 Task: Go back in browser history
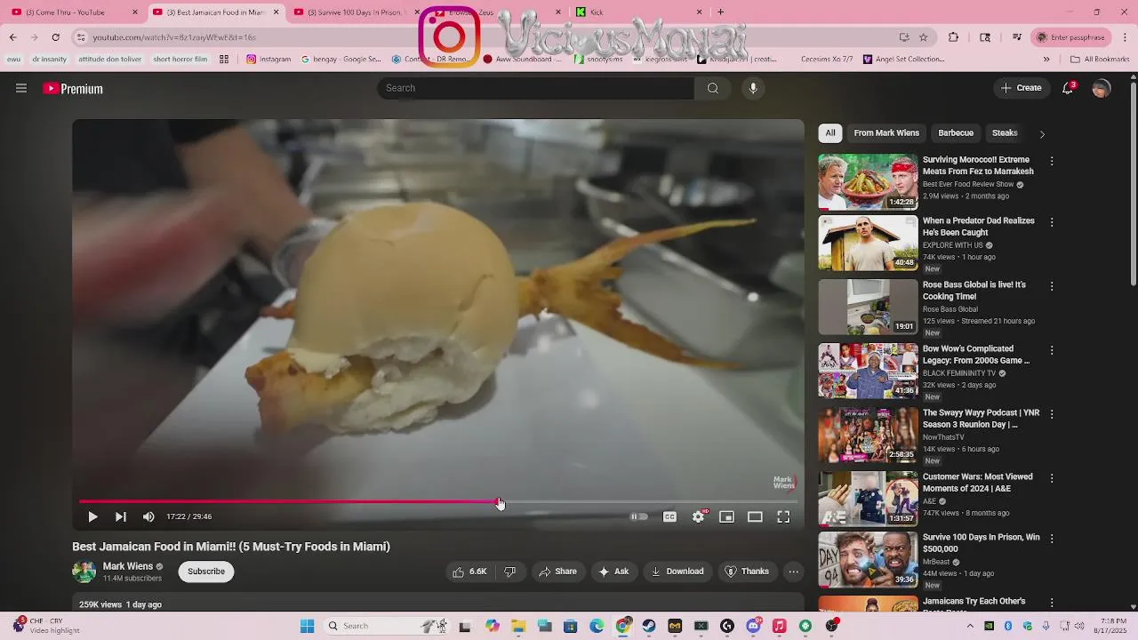12,37
